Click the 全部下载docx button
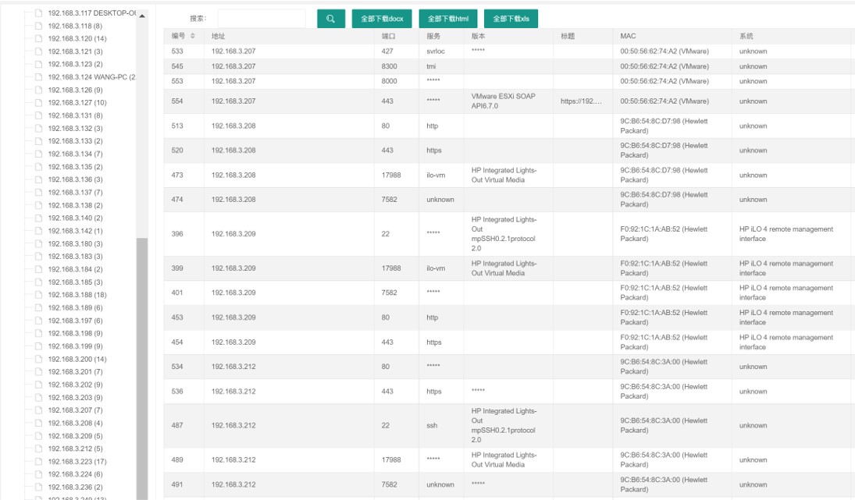This screenshot has height=500, width=855. pyautogui.click(x=382, y=19)
